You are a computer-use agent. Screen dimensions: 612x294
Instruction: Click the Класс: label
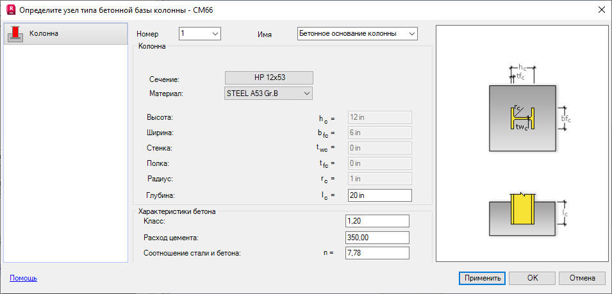(x=154, y=222)
